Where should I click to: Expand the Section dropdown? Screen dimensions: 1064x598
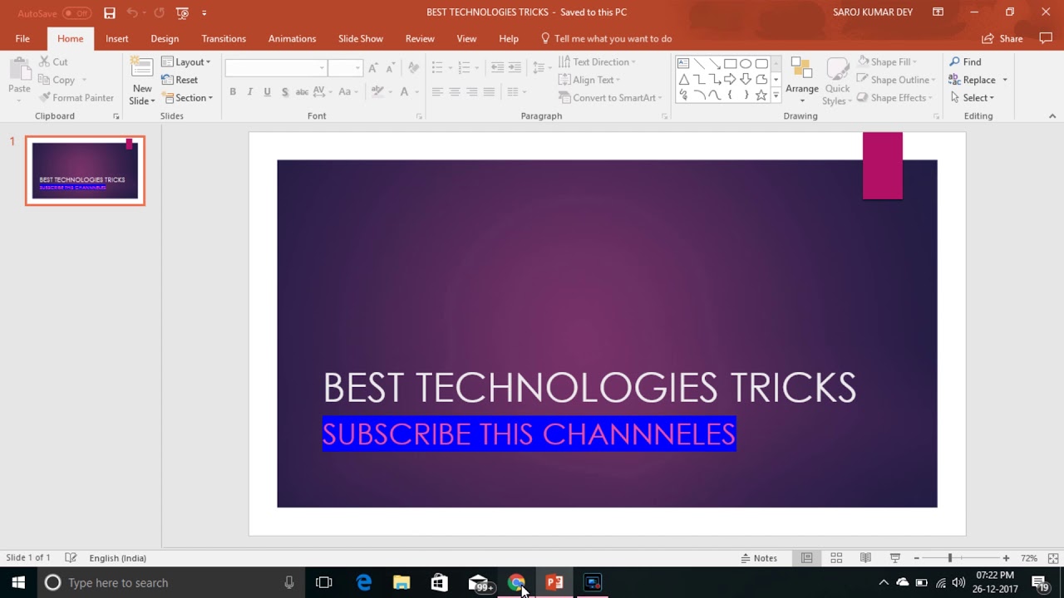coord(187,98)
